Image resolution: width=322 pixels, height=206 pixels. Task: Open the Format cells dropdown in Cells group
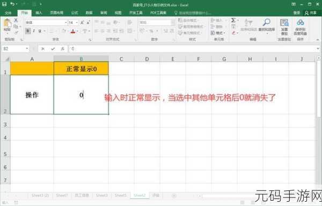[x=218, y=33]
